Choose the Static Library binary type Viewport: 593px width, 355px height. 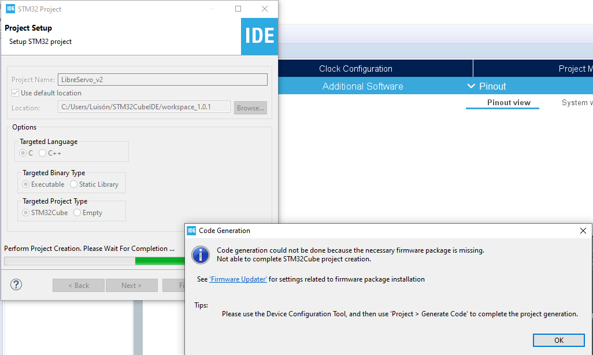point(73,184)
